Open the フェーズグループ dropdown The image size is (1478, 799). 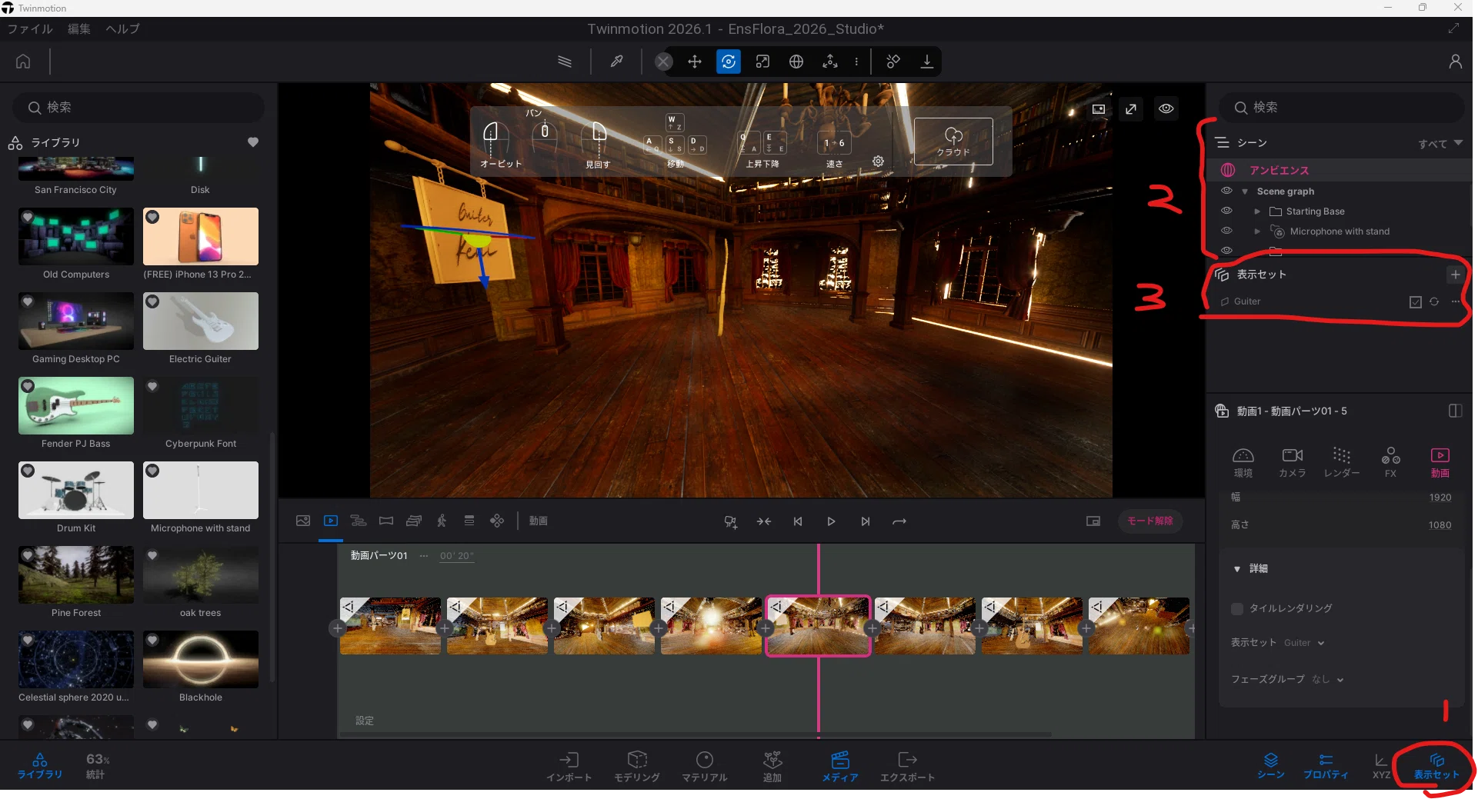(x=1328, y=680)
